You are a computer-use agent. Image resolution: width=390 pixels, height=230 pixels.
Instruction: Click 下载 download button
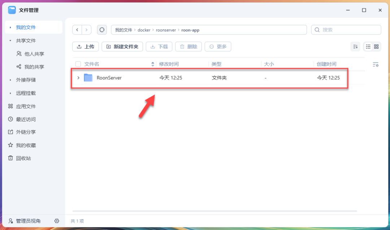159,47
